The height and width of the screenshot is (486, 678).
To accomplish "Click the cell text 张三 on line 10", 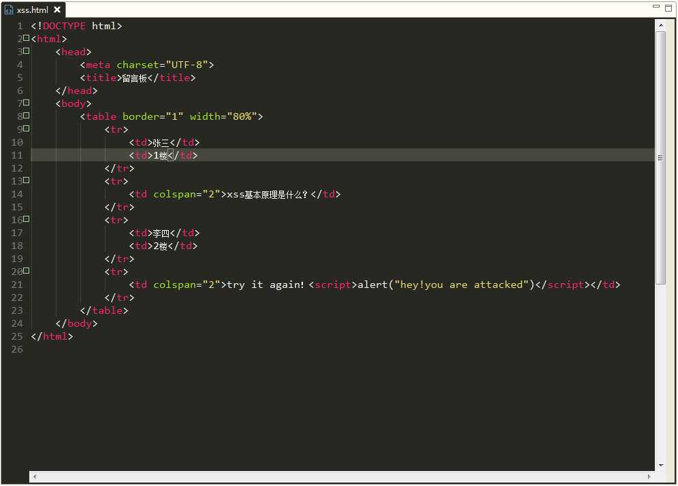I will coord(161,142).
